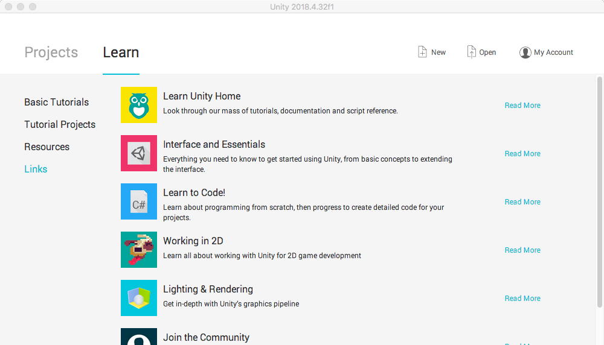Click the Join the Community title

[x=206, y=337]
